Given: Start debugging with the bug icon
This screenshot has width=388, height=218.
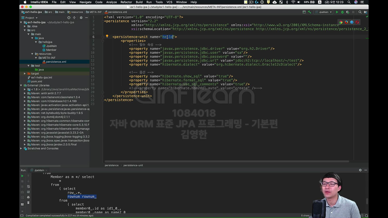Looking at the screenshot, I should 343,12.
